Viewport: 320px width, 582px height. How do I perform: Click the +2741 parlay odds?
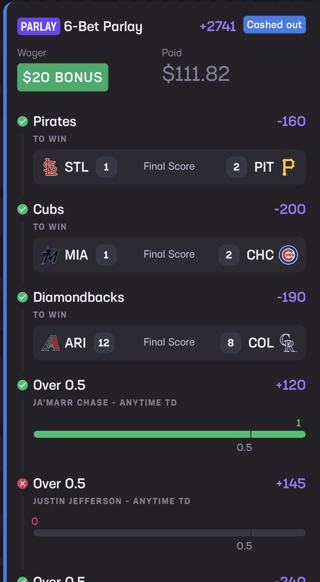[x=218, y=27]
